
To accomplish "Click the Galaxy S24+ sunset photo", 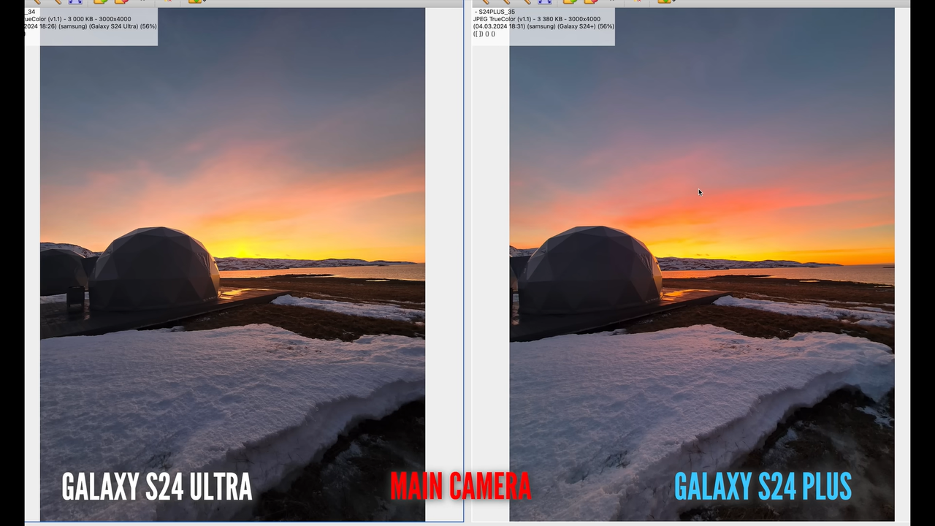I will pos(702,264).
